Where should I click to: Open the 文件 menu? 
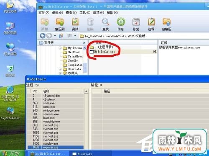click(x=44, y=13)
